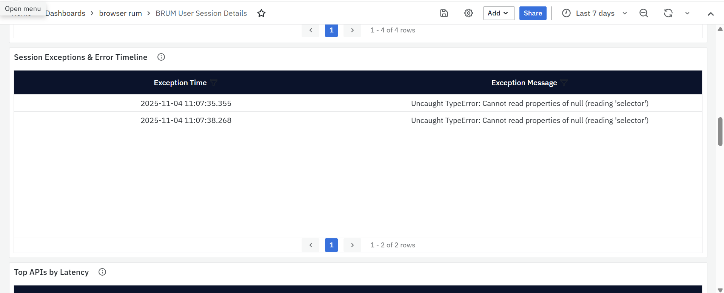Filter the Exception Message column

[564, 83]
